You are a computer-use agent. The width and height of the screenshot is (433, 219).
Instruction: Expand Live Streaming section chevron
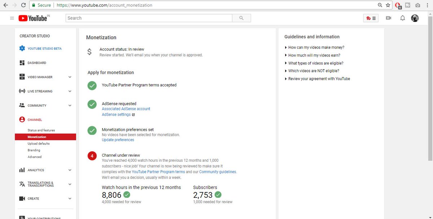[70, 91]
